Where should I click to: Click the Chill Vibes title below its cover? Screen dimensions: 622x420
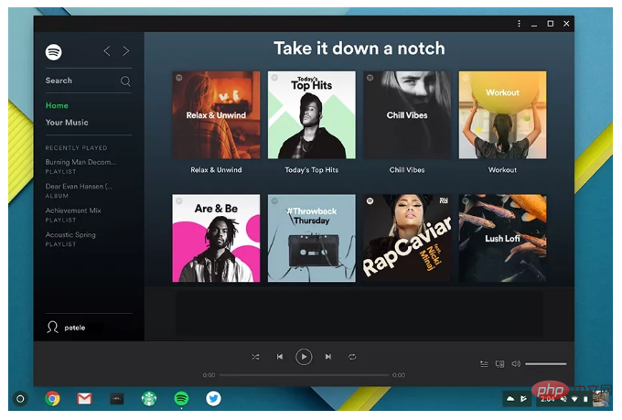coord(407,170)
